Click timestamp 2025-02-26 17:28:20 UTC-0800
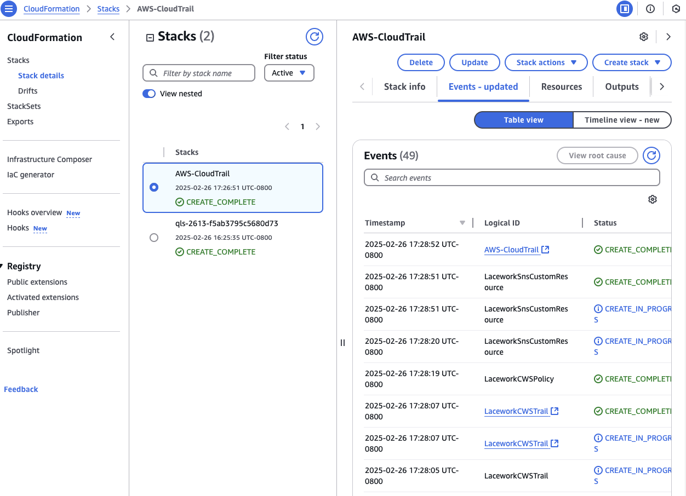 [411, 347]
